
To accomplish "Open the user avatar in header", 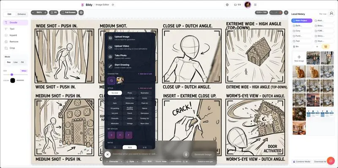I will (248, 5).
